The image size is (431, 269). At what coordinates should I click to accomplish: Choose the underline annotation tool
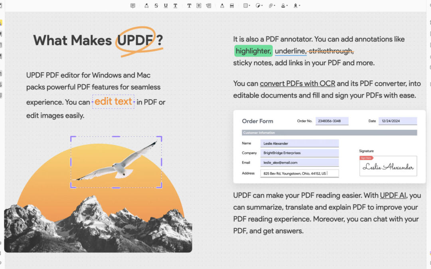tap(166, 6)
